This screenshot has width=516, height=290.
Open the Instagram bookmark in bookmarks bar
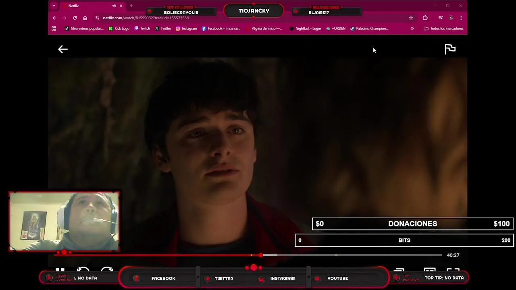tap(186, 28)
